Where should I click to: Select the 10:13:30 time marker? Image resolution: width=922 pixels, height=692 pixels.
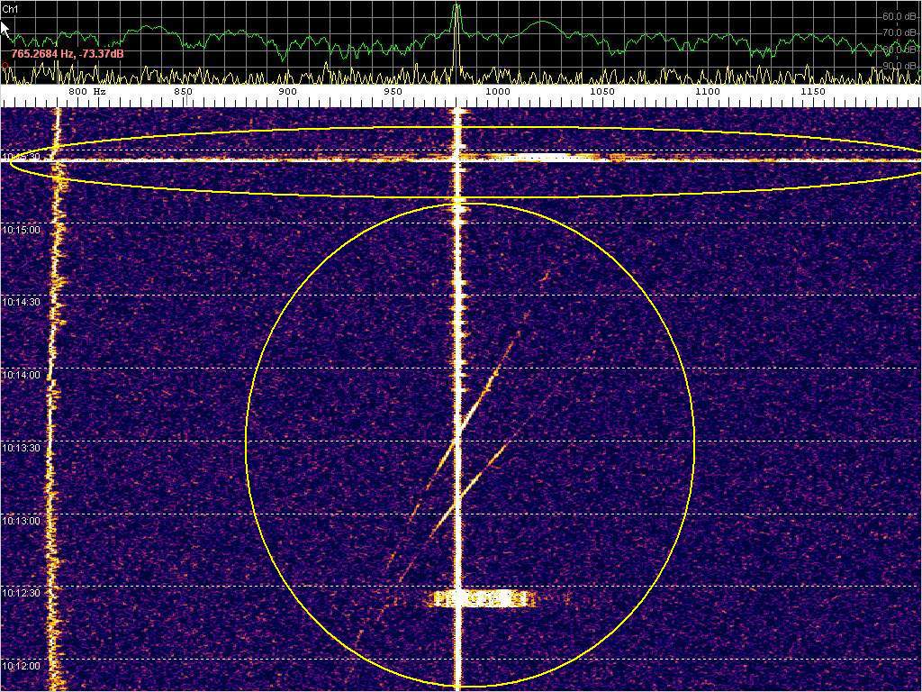pyautogui.click(x=23, y=448)
